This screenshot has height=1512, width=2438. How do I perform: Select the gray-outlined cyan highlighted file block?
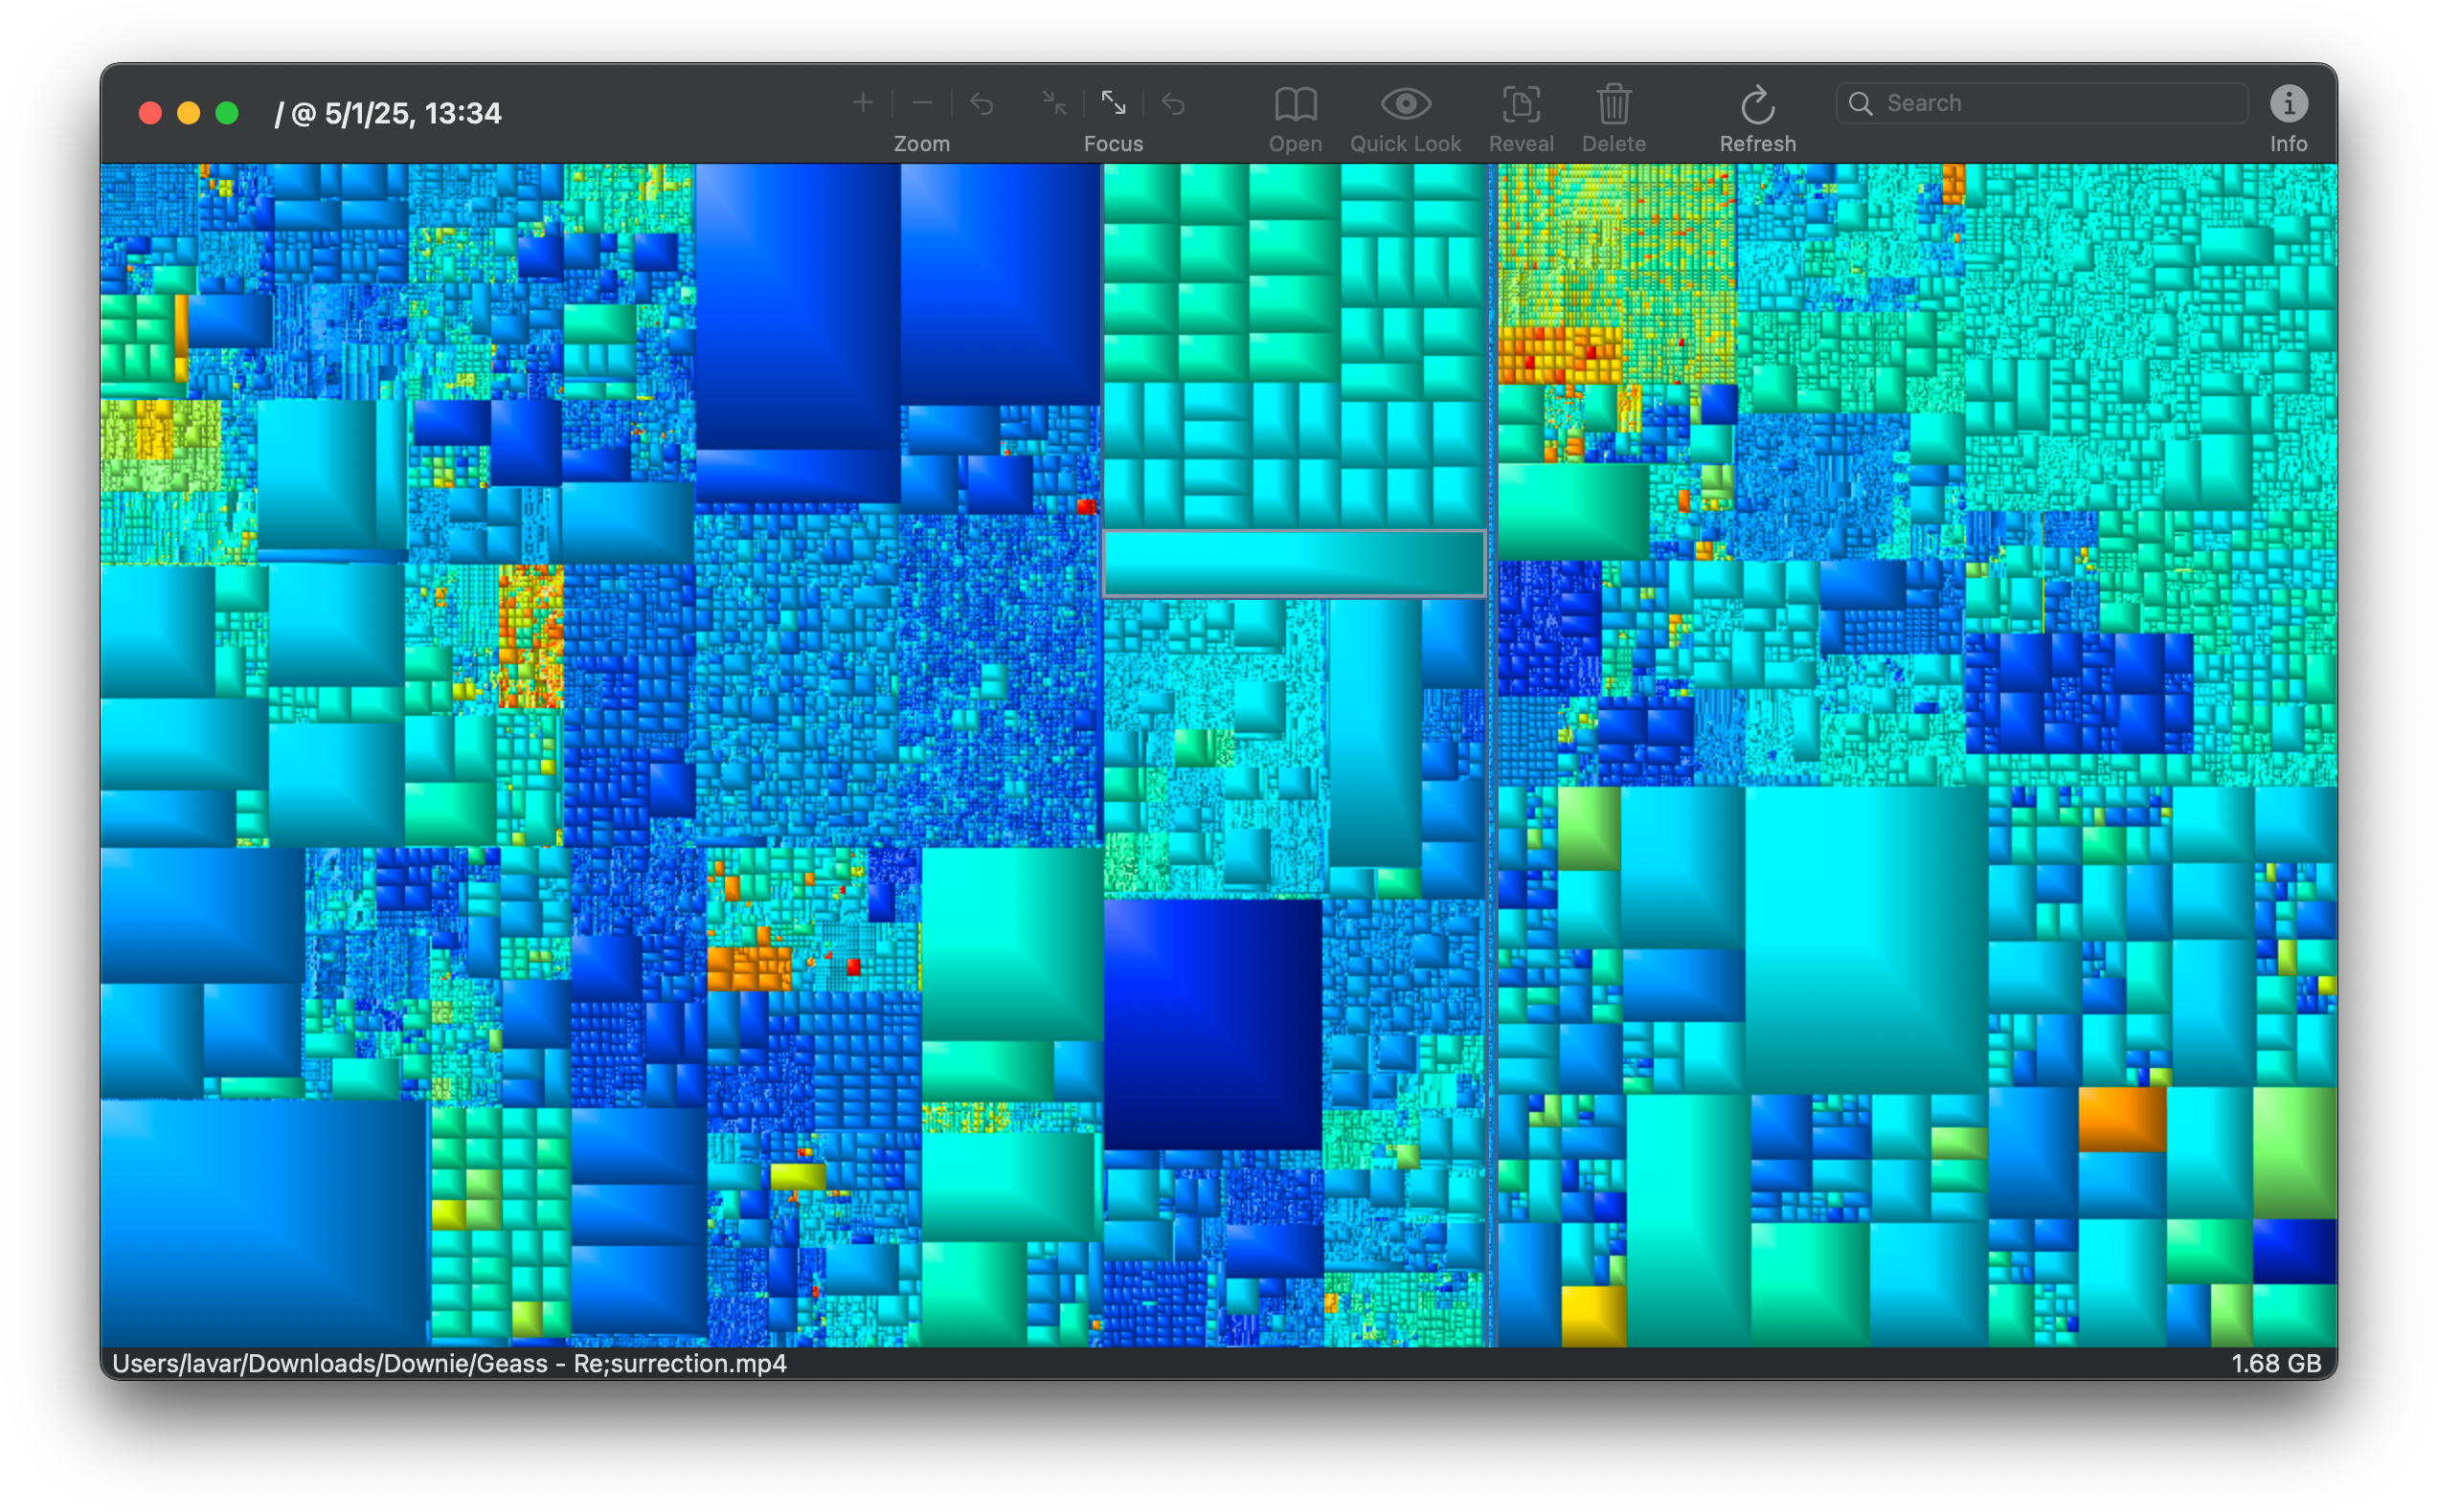(1294, 564)
